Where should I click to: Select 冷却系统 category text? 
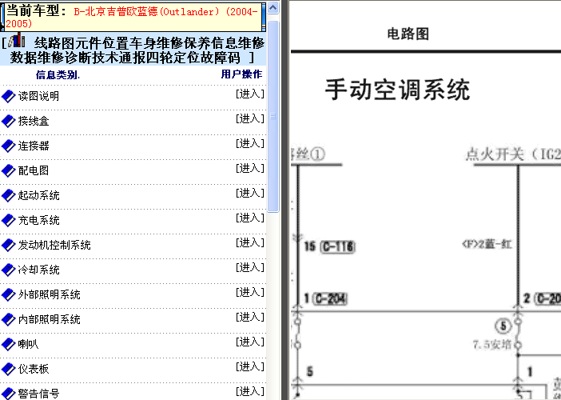(x=38, y=270)
